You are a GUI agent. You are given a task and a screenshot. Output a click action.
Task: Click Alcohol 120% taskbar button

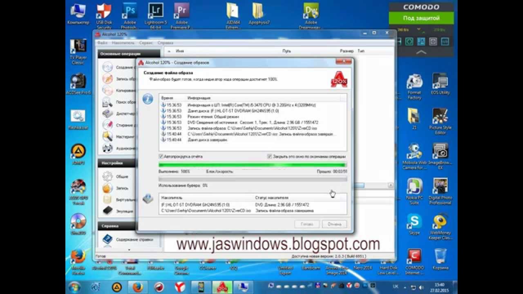click(222, 287)
